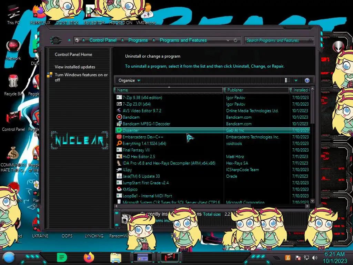Sort the list by Name column

coord(169,90)
